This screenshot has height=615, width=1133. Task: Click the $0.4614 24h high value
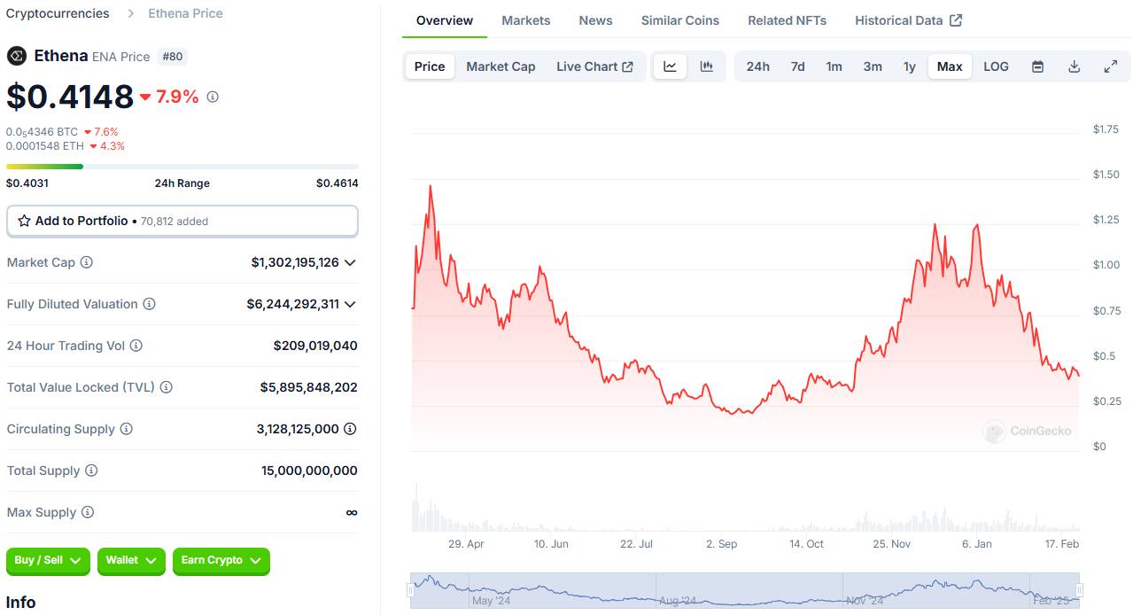click(x=338, y=183)
